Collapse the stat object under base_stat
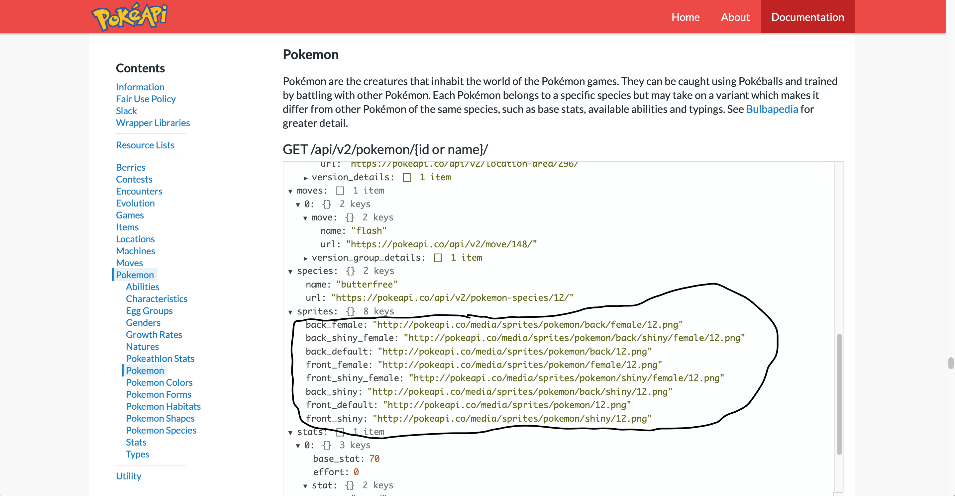 click(x=305, y=485)
